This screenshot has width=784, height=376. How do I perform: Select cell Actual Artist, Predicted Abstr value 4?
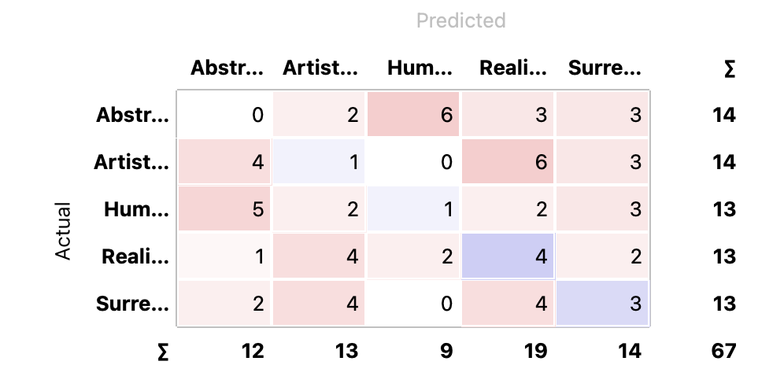[224, 161]
